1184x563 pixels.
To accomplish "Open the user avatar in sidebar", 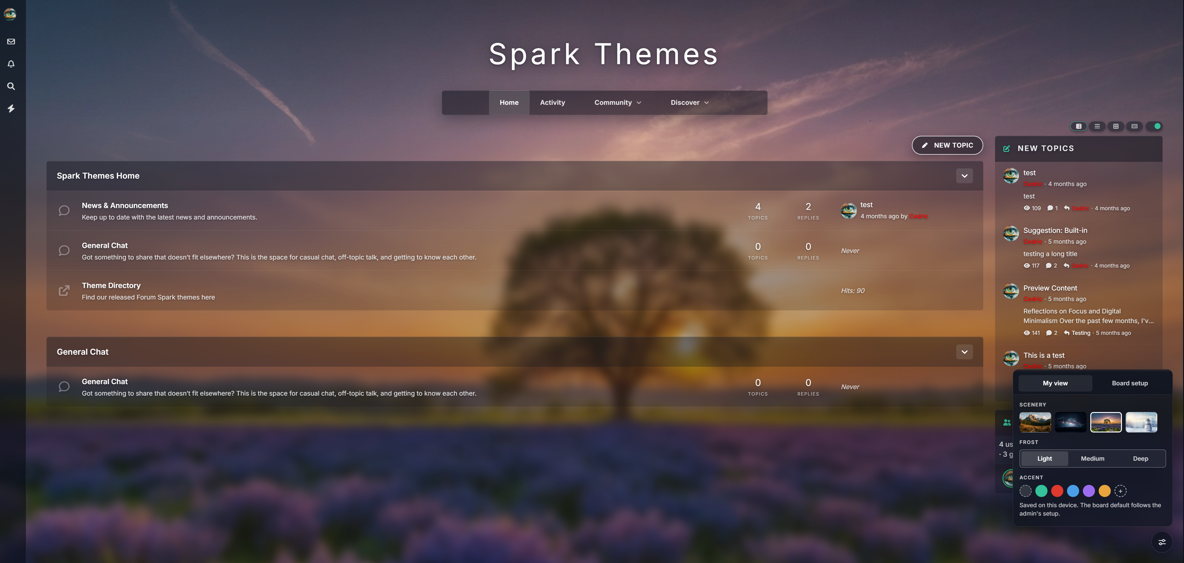I will point(10,14).
